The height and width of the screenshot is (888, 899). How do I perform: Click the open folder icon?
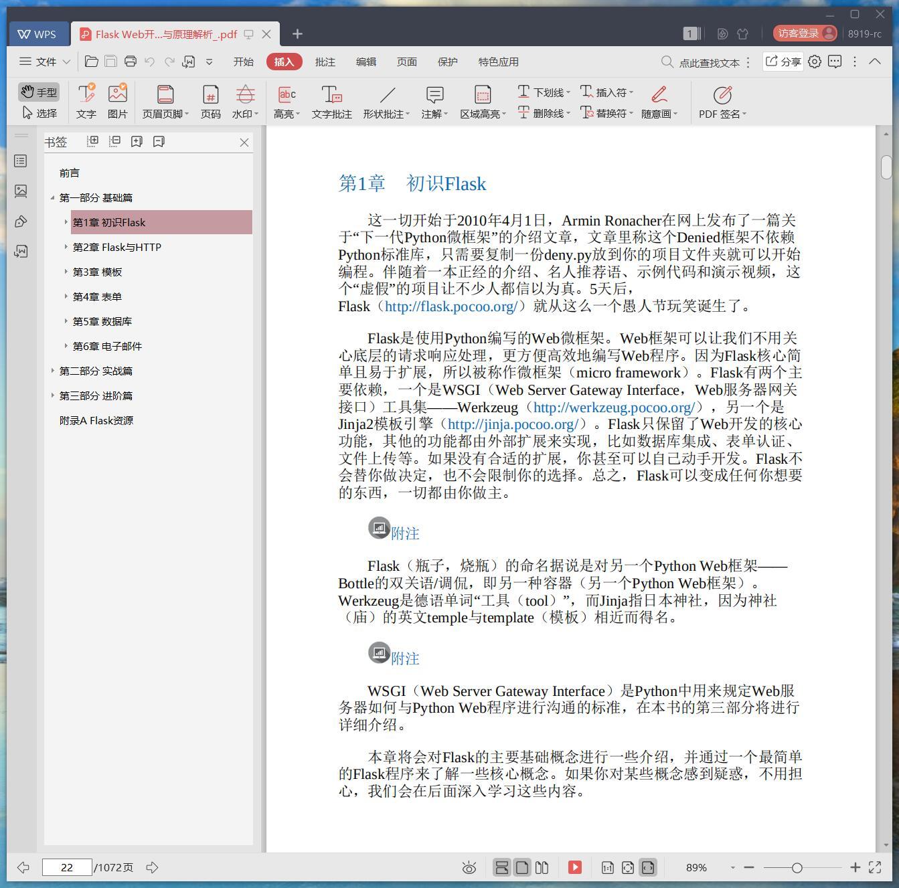[92, 62]
